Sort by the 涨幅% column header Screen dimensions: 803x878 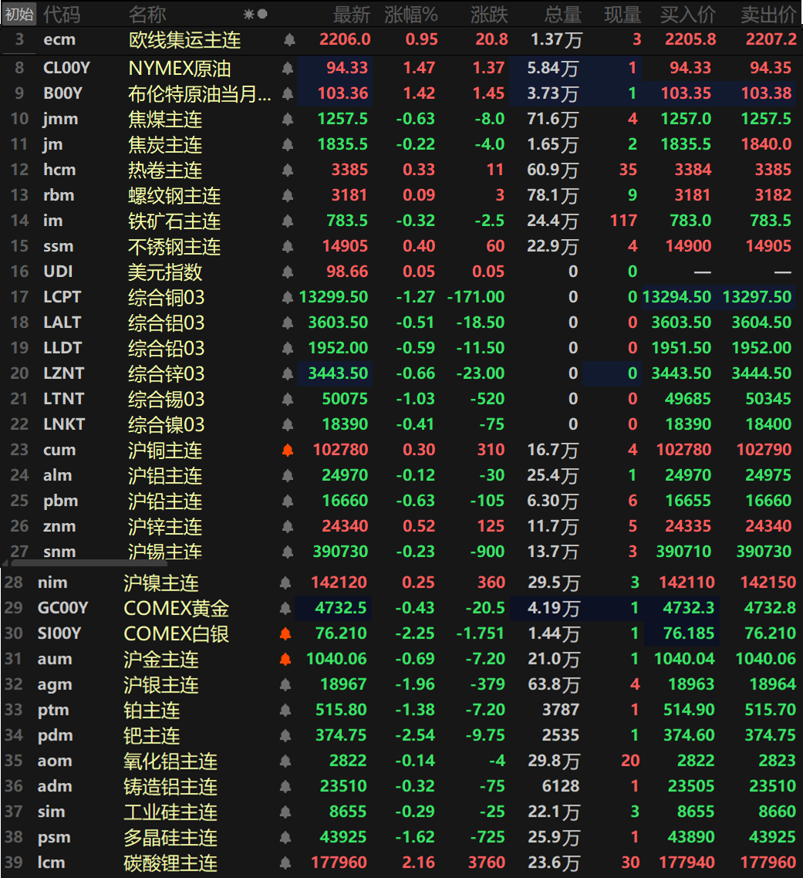coord(410,14)
